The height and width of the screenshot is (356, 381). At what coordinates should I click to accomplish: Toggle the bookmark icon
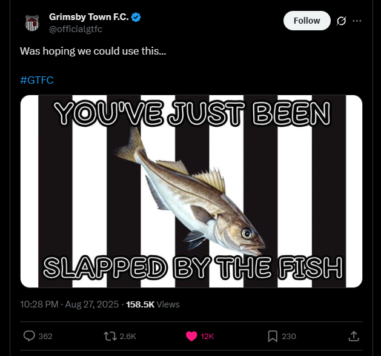[x=273, y=336]
